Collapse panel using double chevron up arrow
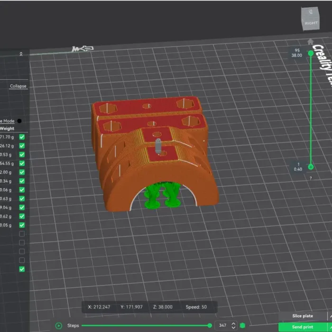The height and width of the screenshot is (332, 332). 21,54
